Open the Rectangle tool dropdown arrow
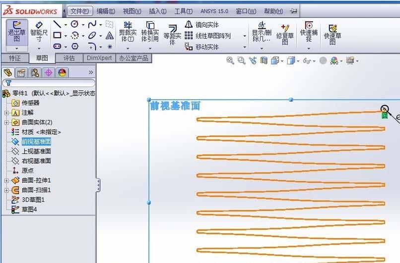The width and height of the screenshot is (400, 263). click(66, 36)
